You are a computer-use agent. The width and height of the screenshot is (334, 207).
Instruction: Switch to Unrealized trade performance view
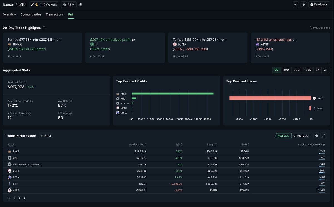coord(301,136)
